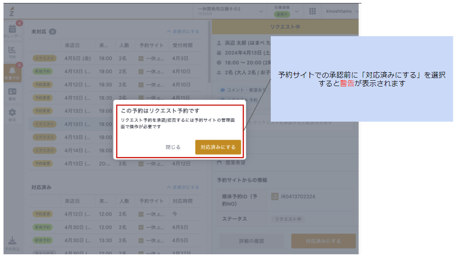Viewport: 460px width, 256px height.
Task: Close the dialog with 閉じる
Action: tap(173, 147)
